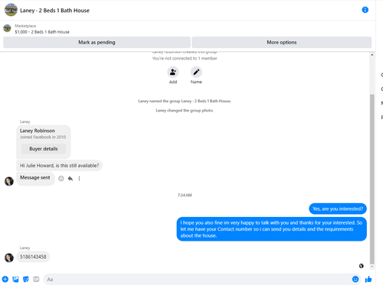Click the group photo in chat header
Screen dimensions: 383x288
(x=11, y=10)
